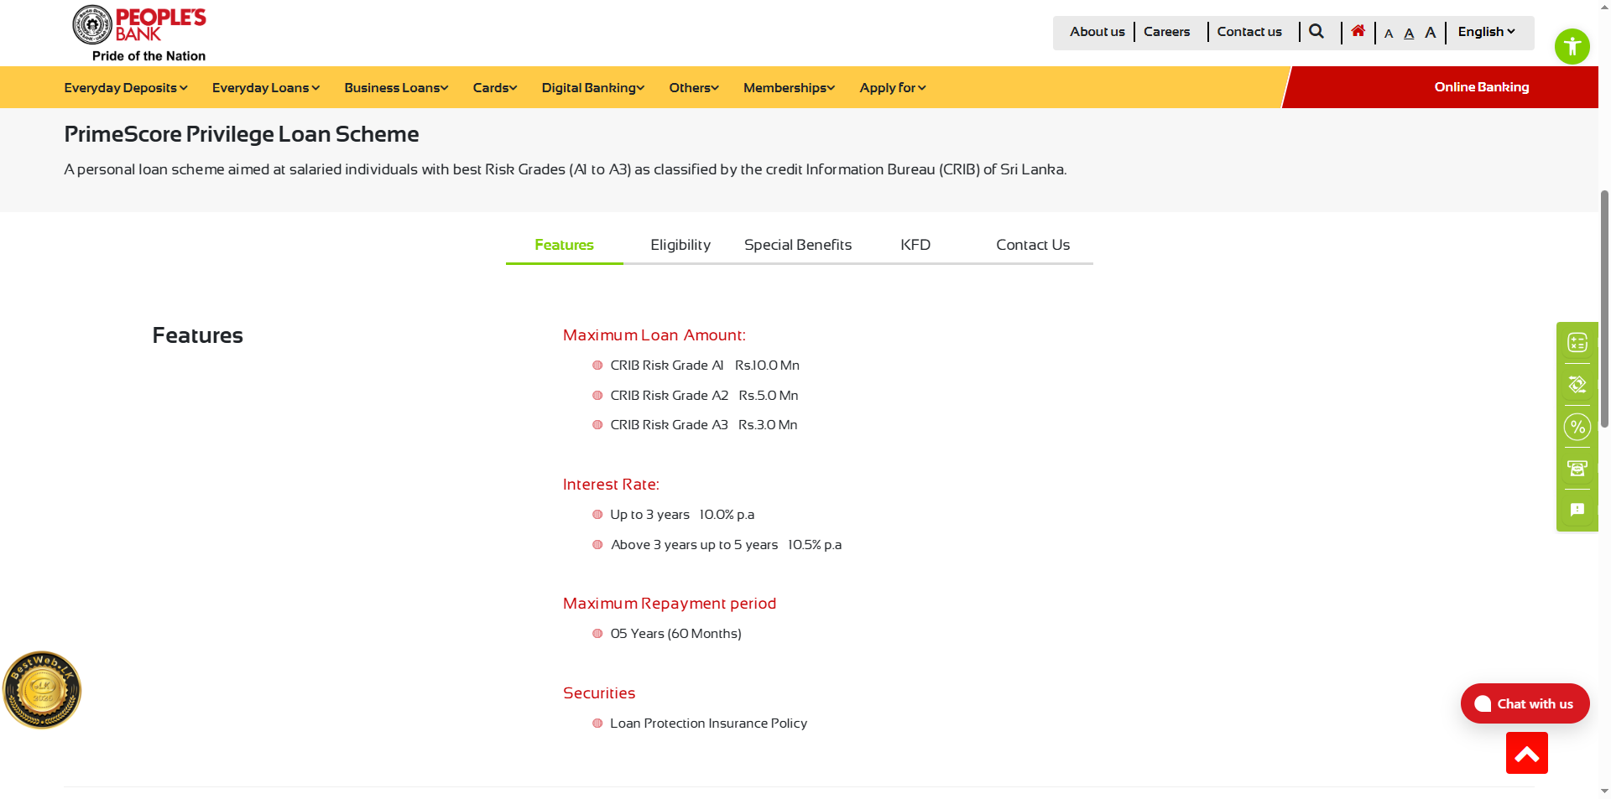Click the page vertical scrollbar thumb

1604,309
